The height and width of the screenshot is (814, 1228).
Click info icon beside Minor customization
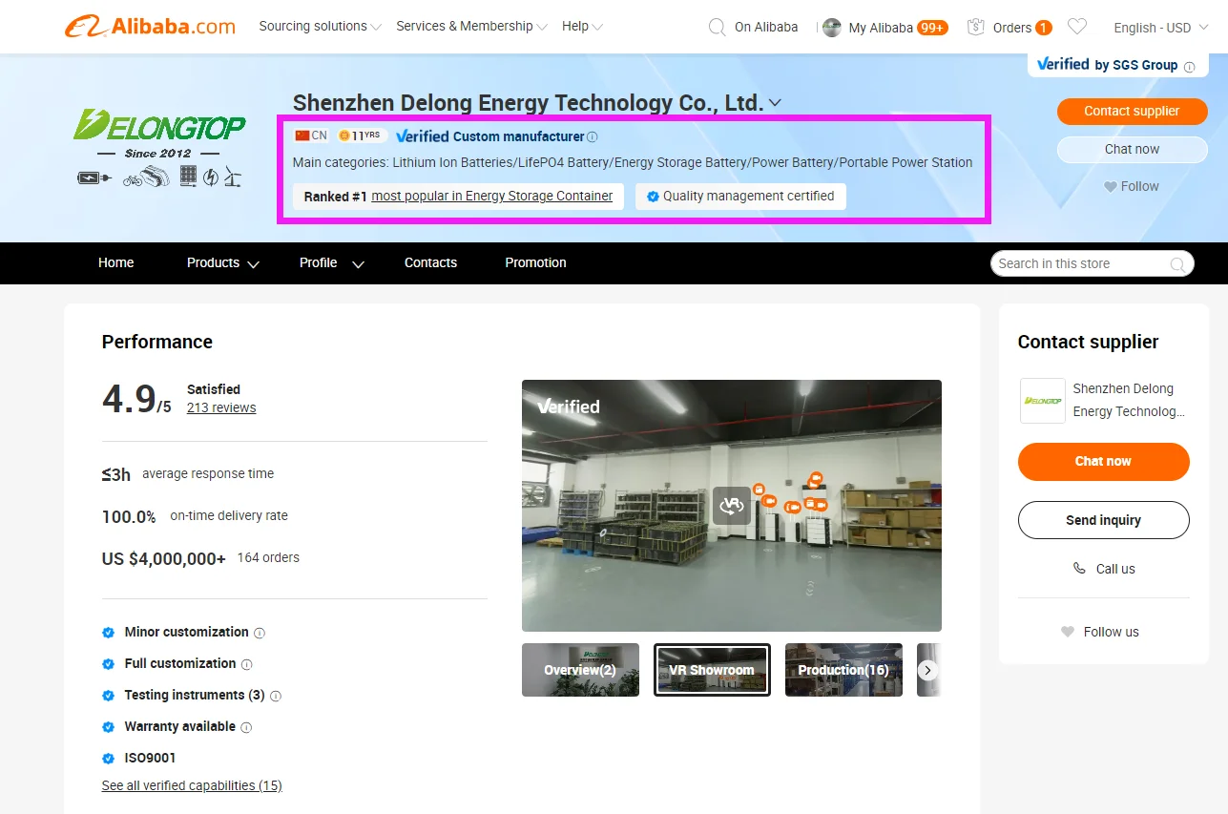coord(260,633)
